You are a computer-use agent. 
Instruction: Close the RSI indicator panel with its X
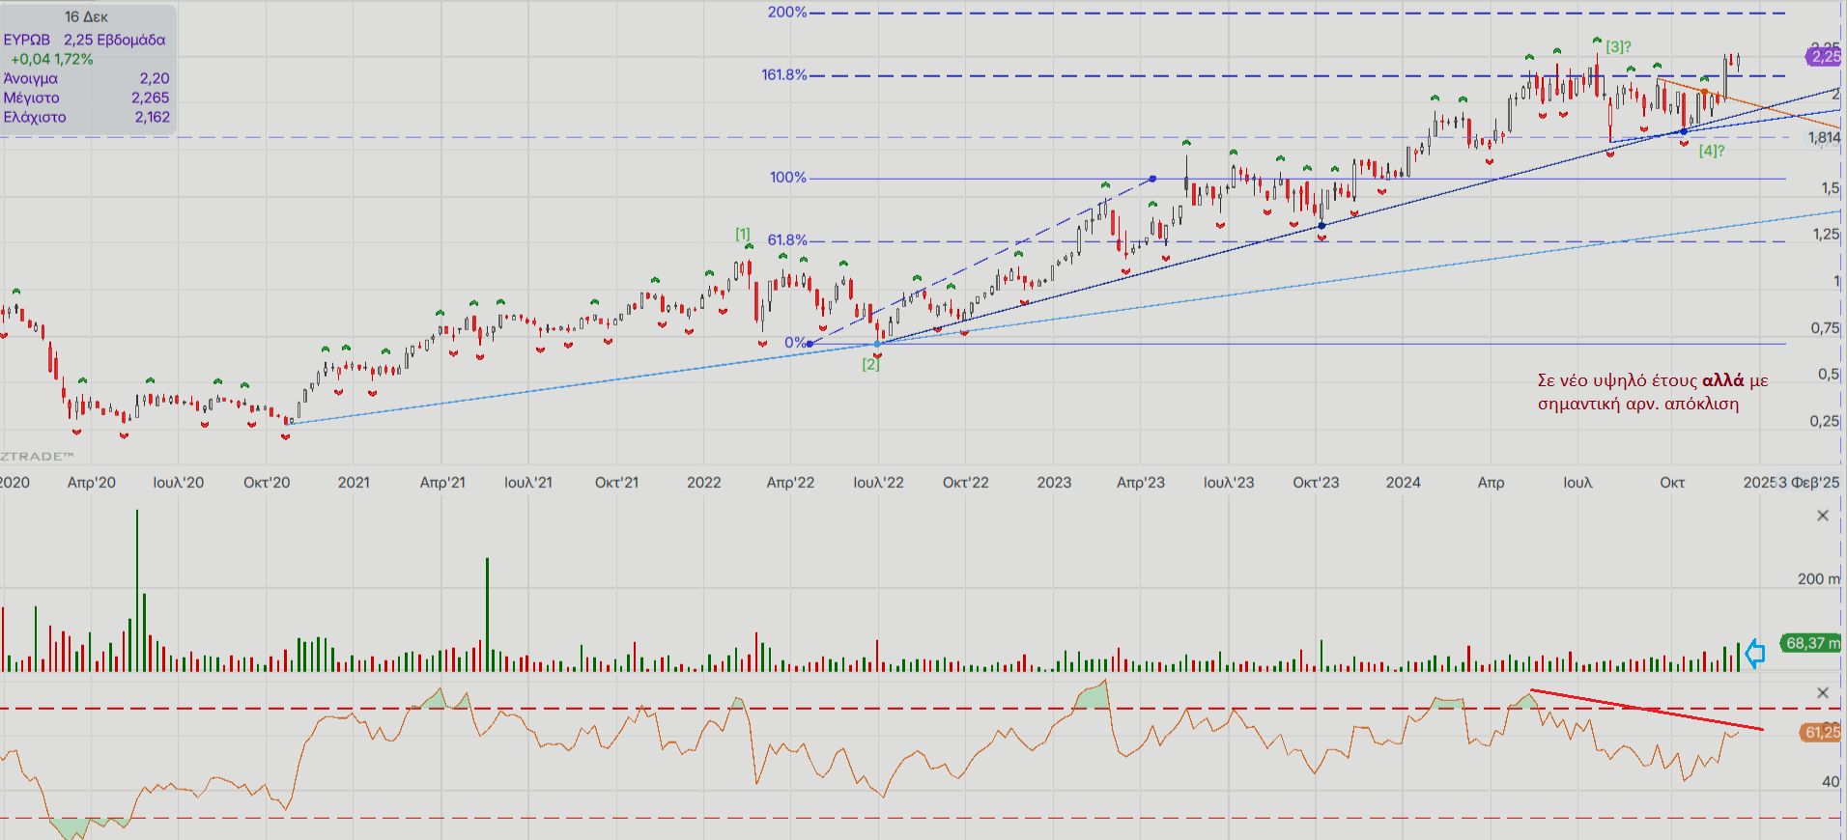tap(1823, 692)
